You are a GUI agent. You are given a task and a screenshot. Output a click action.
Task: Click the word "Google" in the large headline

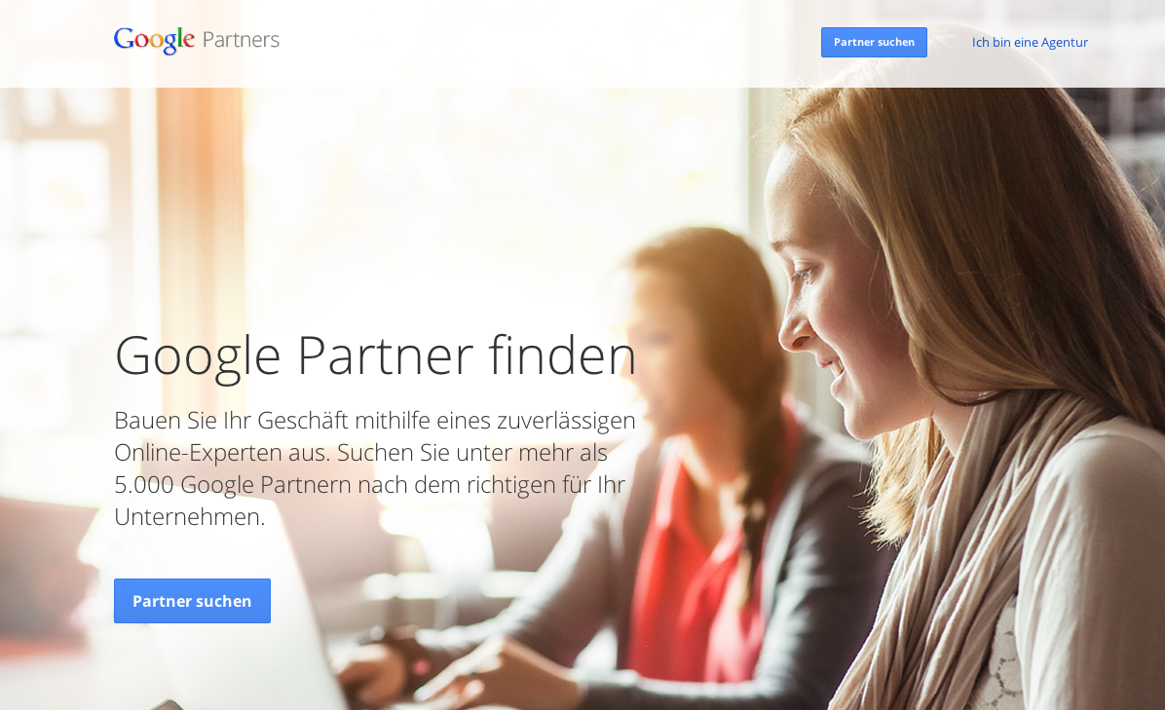[x=198, y=356]
